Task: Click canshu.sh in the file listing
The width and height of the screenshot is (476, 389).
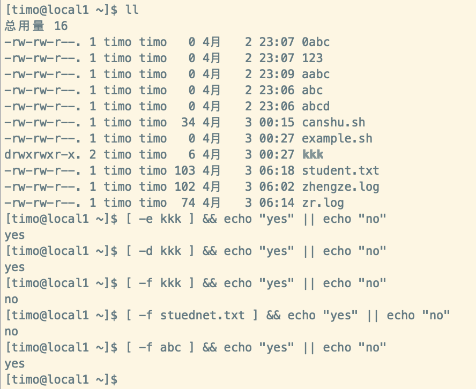Action: pyautogui.click(x=333, y=122)
